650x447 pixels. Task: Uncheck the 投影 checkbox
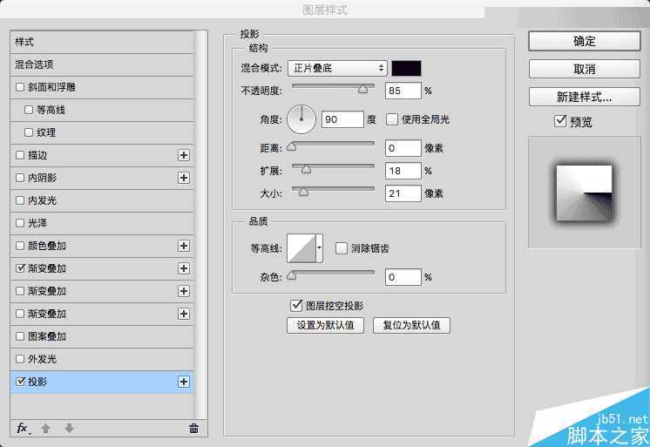[x=20, y=382]
